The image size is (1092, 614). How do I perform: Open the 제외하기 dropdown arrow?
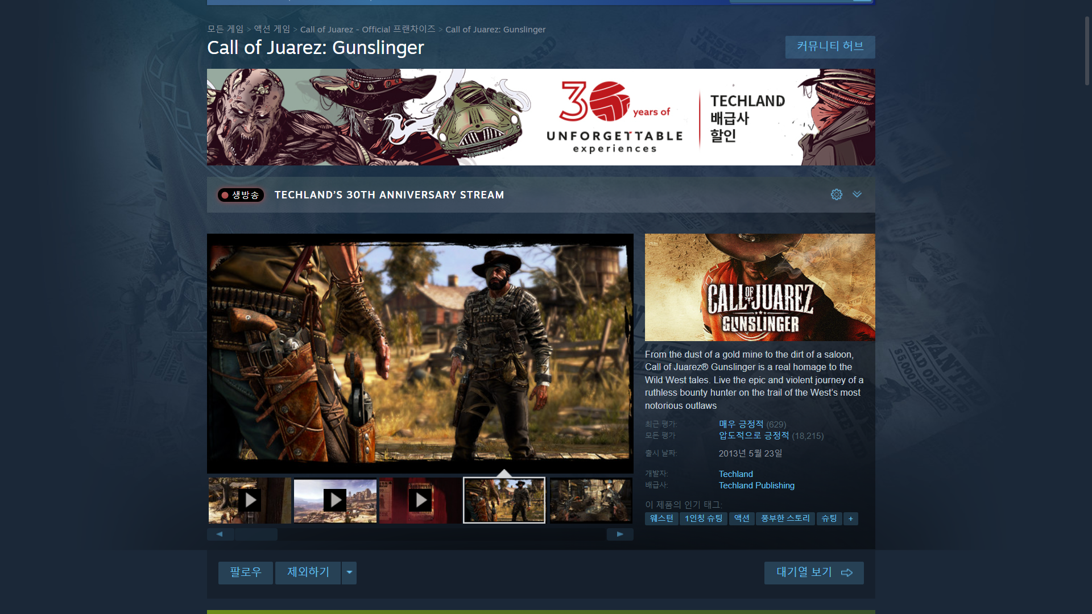(x=349, y=572)
